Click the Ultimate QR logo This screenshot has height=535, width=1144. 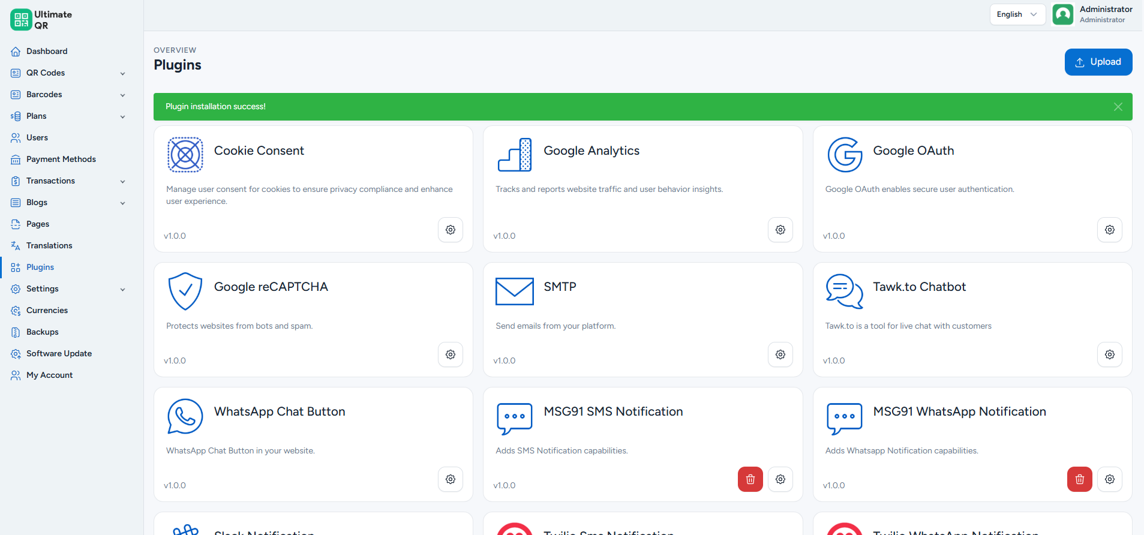tap(41, 20)
